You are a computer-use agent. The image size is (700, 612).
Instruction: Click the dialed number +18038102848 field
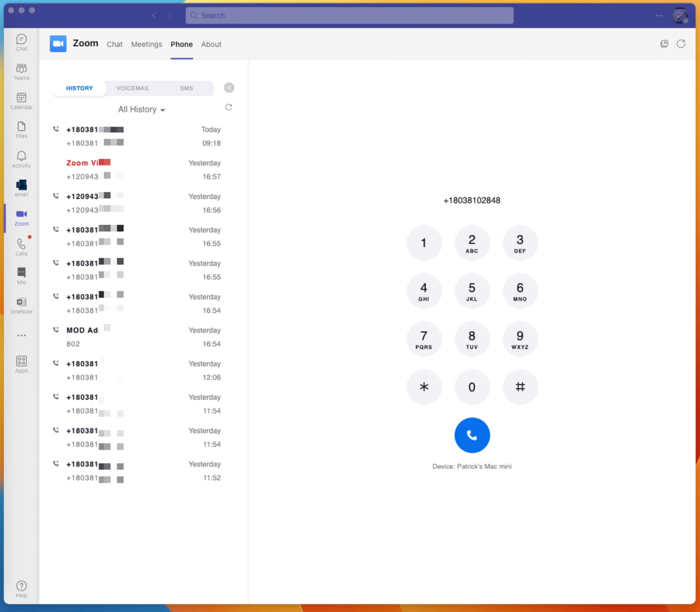(472, 200)
